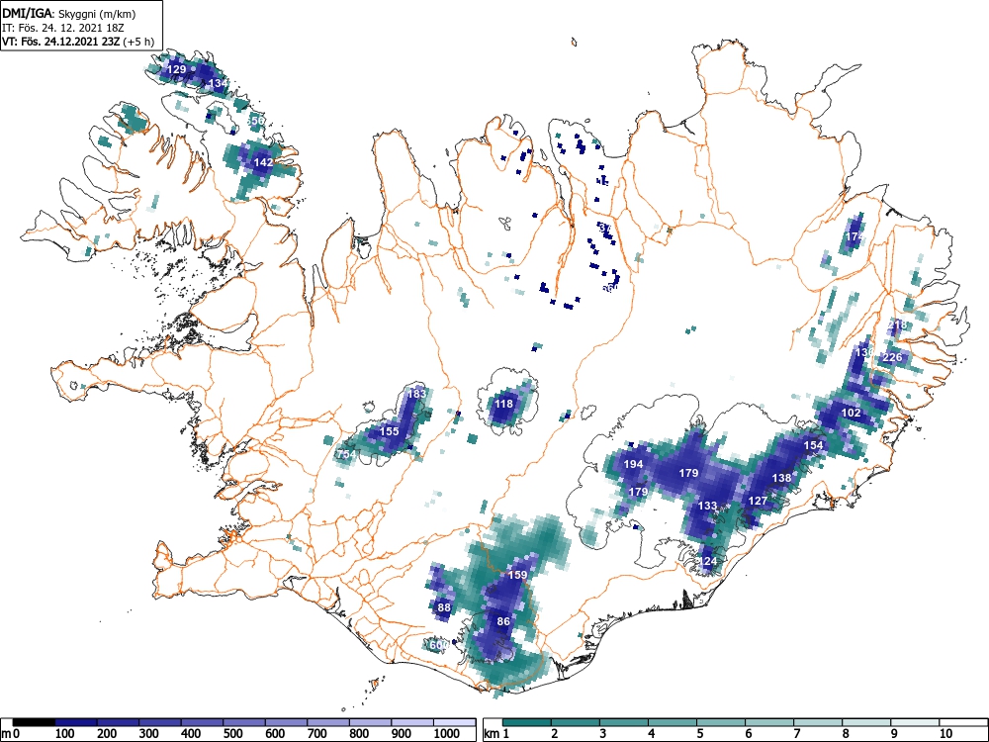Click the 142 value in the Westfjords
The height and width of the screenshot is (742, 989).
click(x=263, y=162)
